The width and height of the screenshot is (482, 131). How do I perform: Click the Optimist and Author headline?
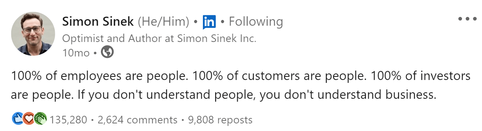(159, 38)
